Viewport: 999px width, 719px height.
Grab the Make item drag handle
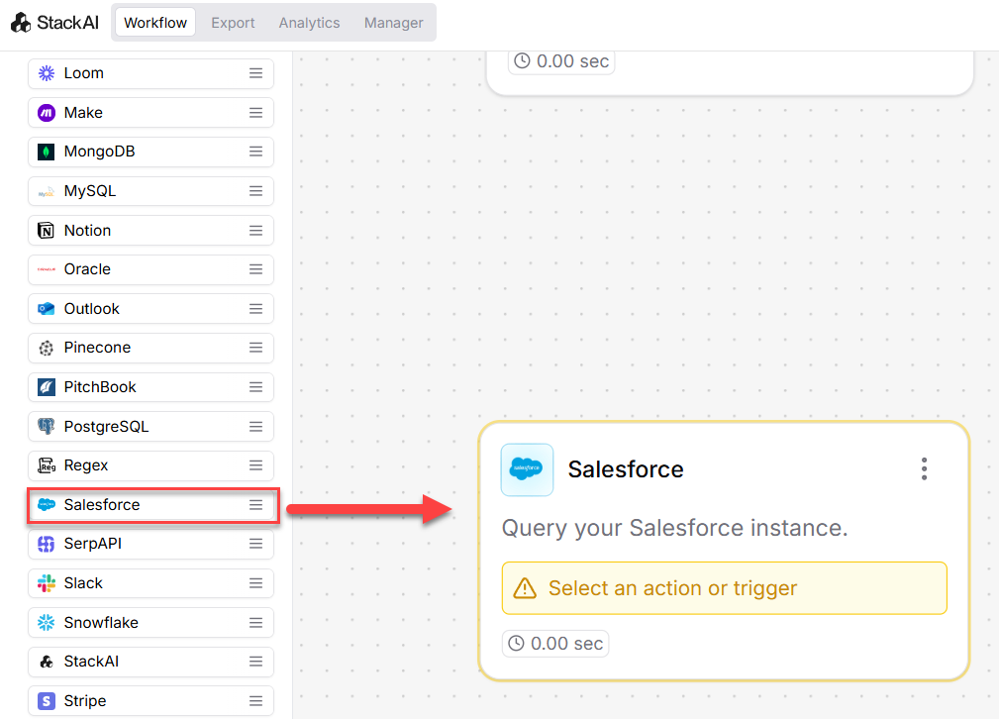(x=255, y=113)
